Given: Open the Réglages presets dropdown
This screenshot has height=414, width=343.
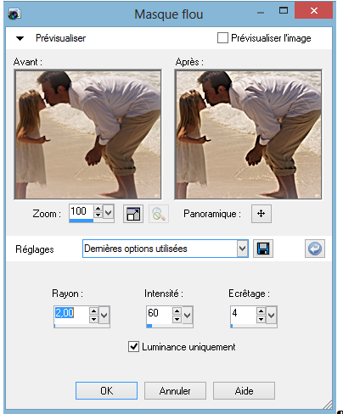Looking at the screenshot, I should point(242,249).
